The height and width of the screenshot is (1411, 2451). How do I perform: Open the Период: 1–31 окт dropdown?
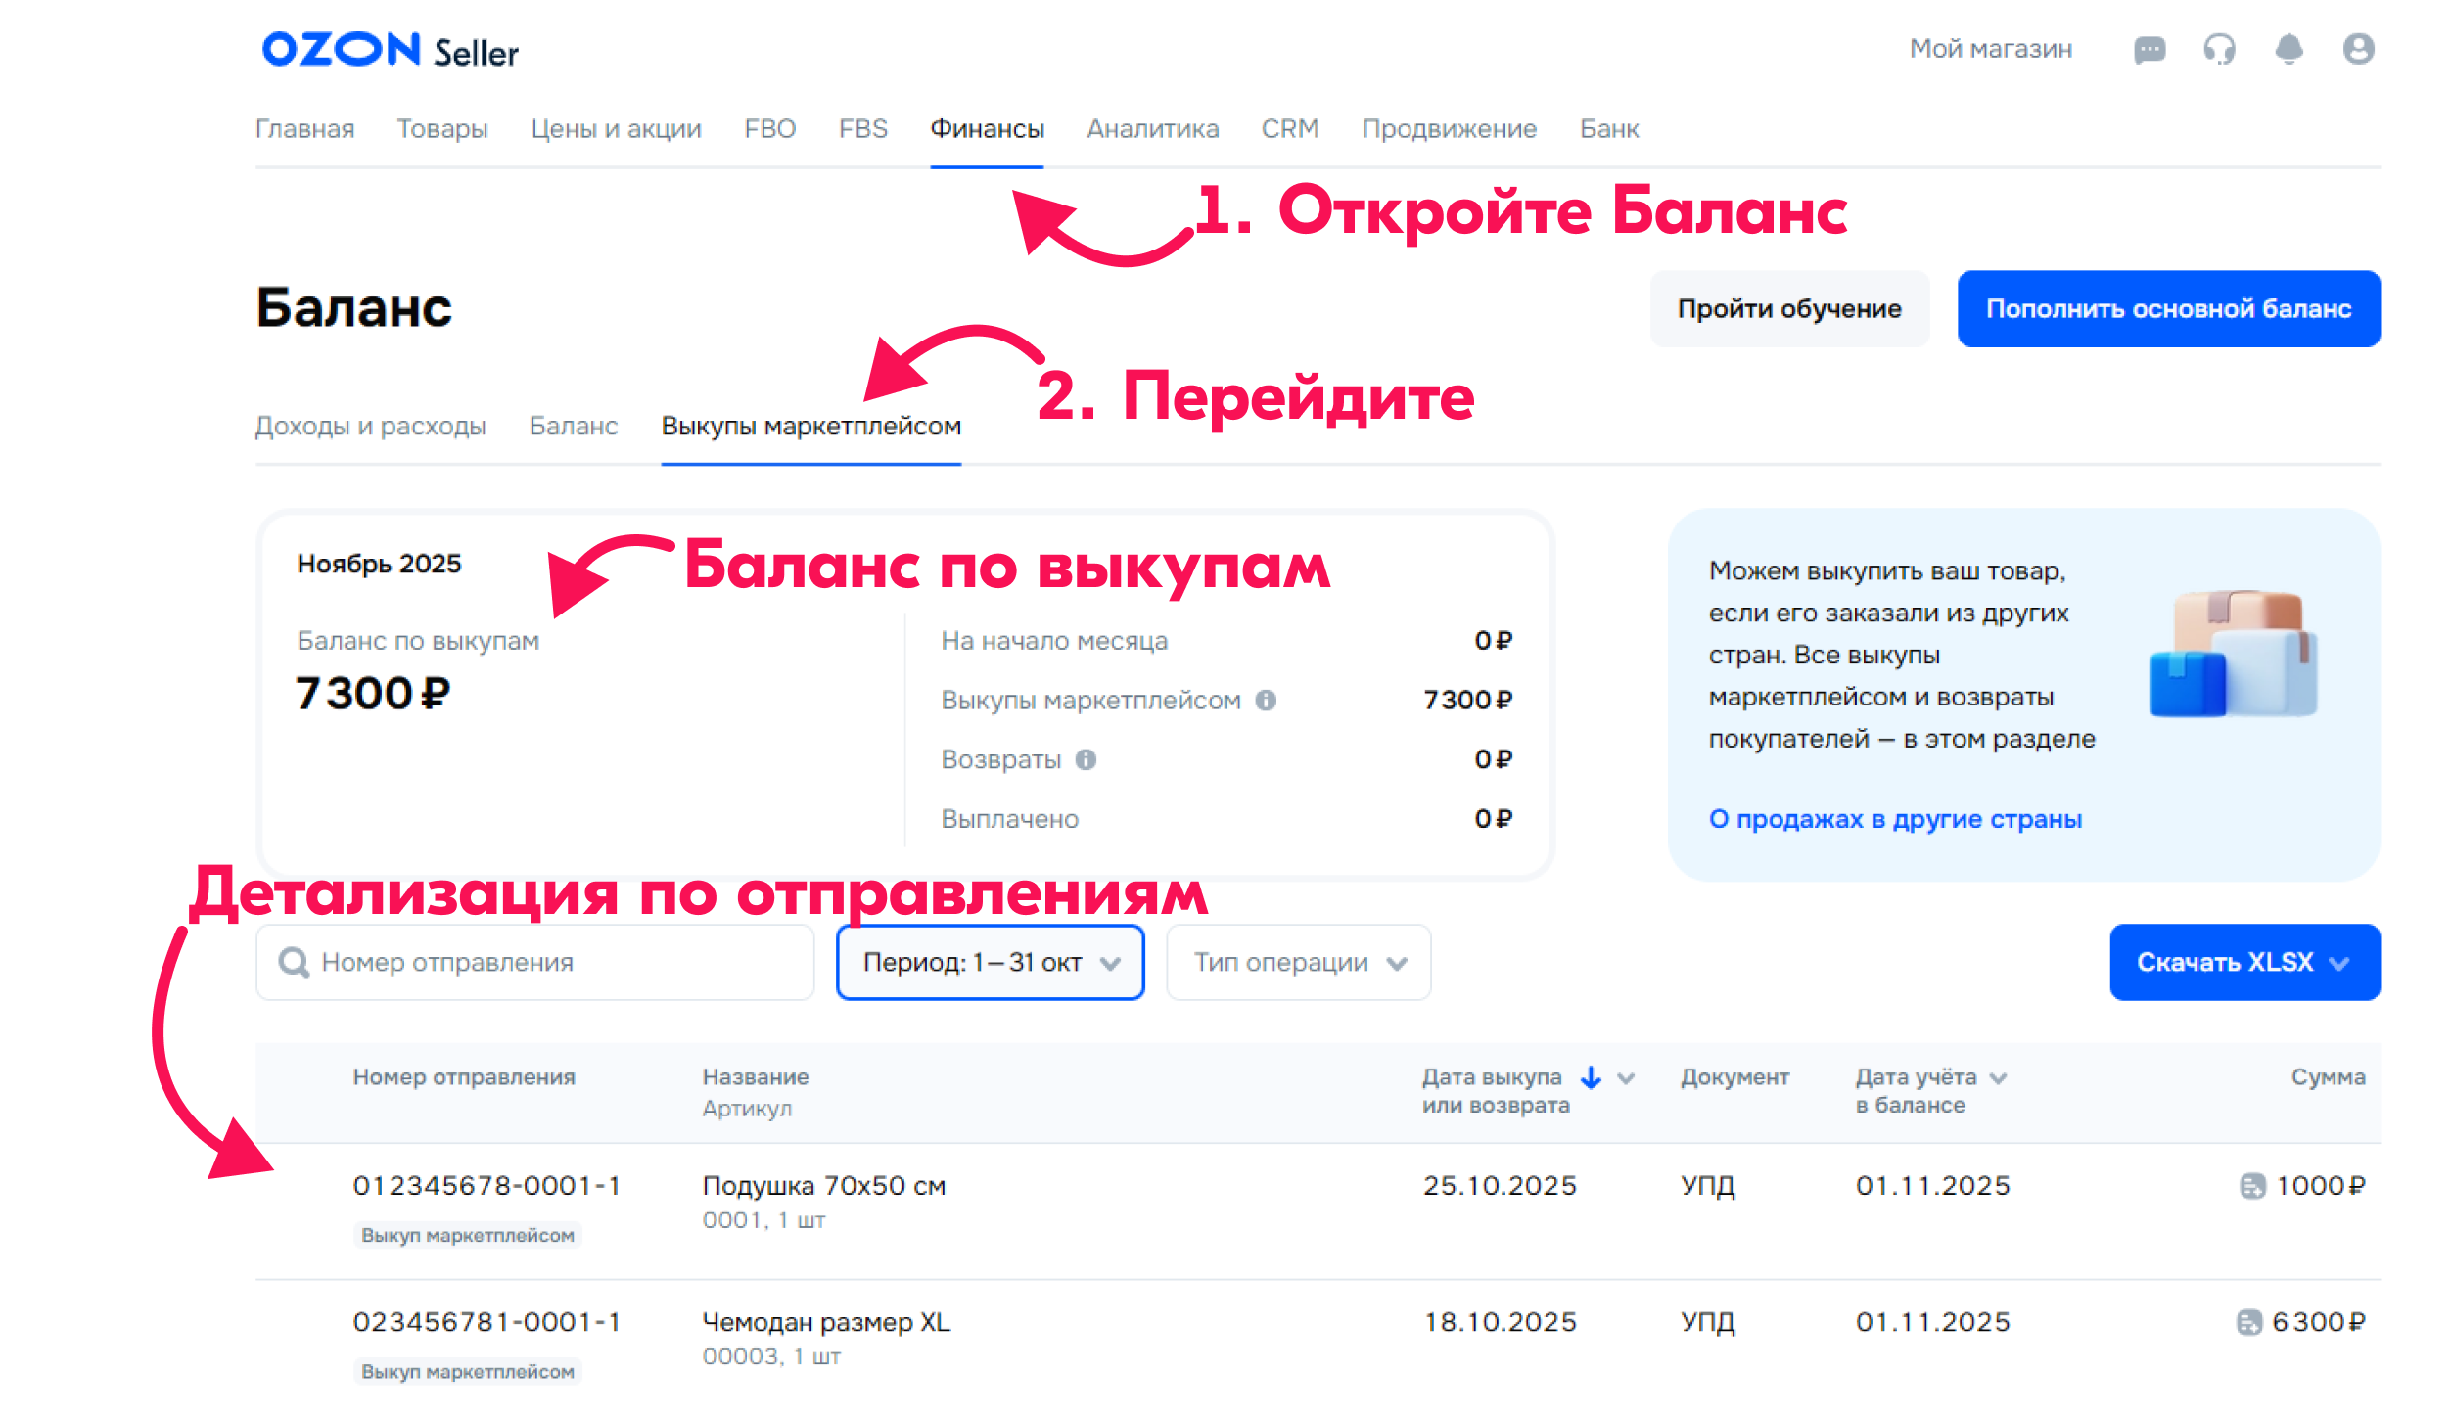pos(990,963)
